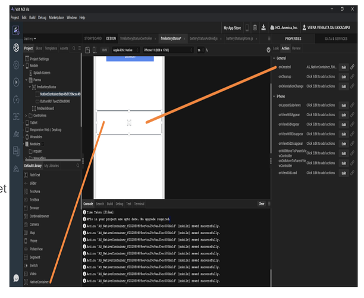Viewport: 364px width, 298px height.
Task: Click the selected NativeContainer on the canvas
Action: point(129,123)
